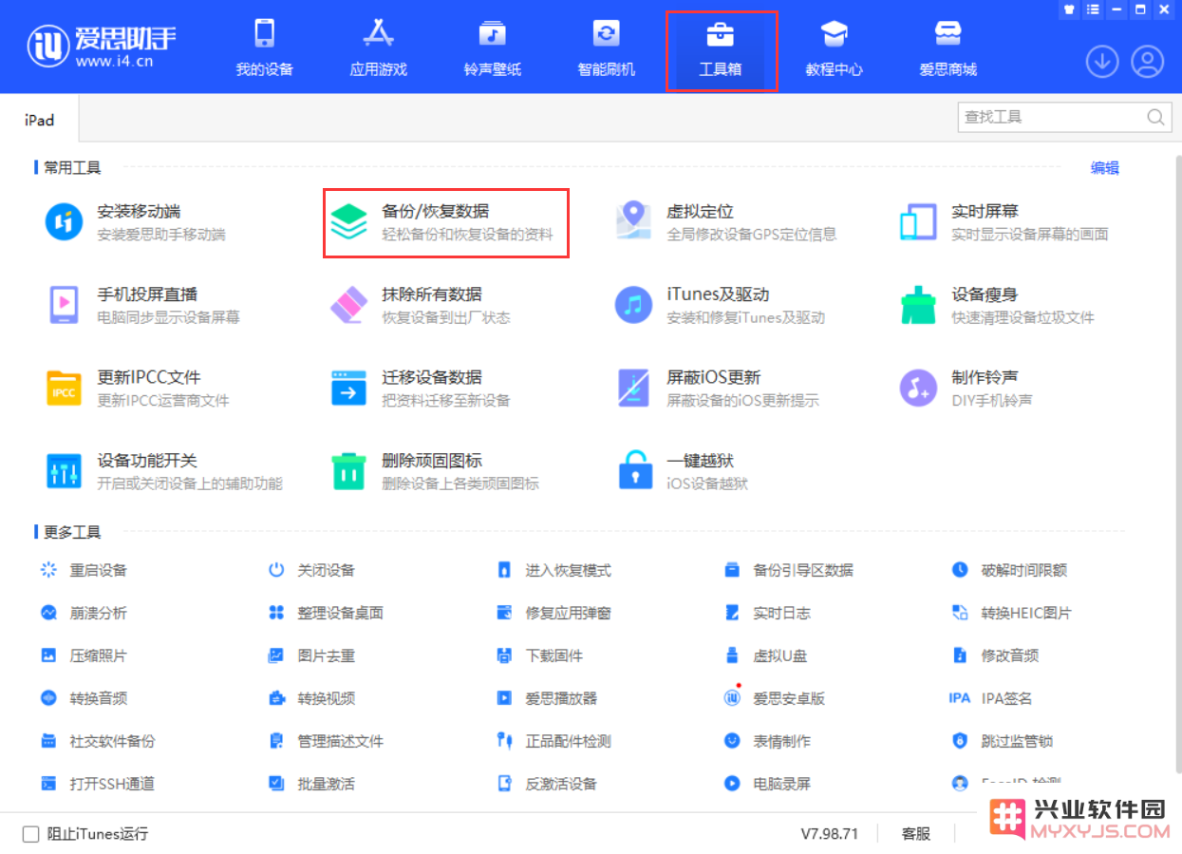Open 批量激活 tool
Image resolution: width=1182 pixels, height=854 pixels.
coord(312,784)
